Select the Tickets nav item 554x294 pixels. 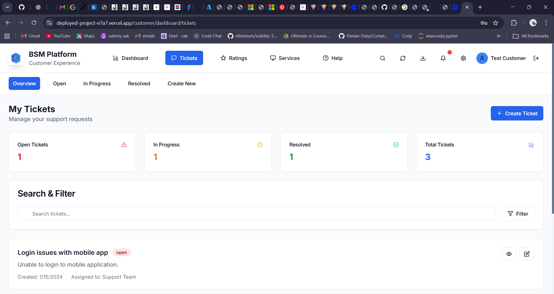click(x=184, y=58)
